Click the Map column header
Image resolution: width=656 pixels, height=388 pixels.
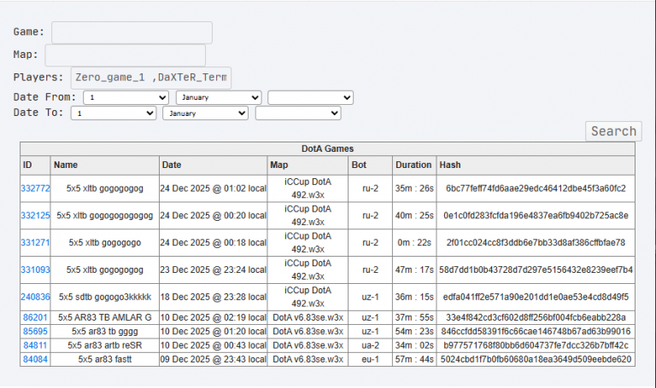[307, 165]
